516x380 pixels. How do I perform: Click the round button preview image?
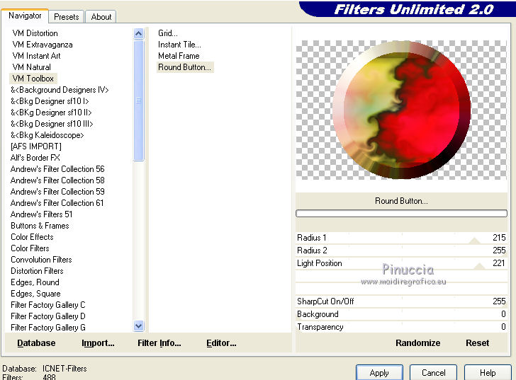coord(401,110)
